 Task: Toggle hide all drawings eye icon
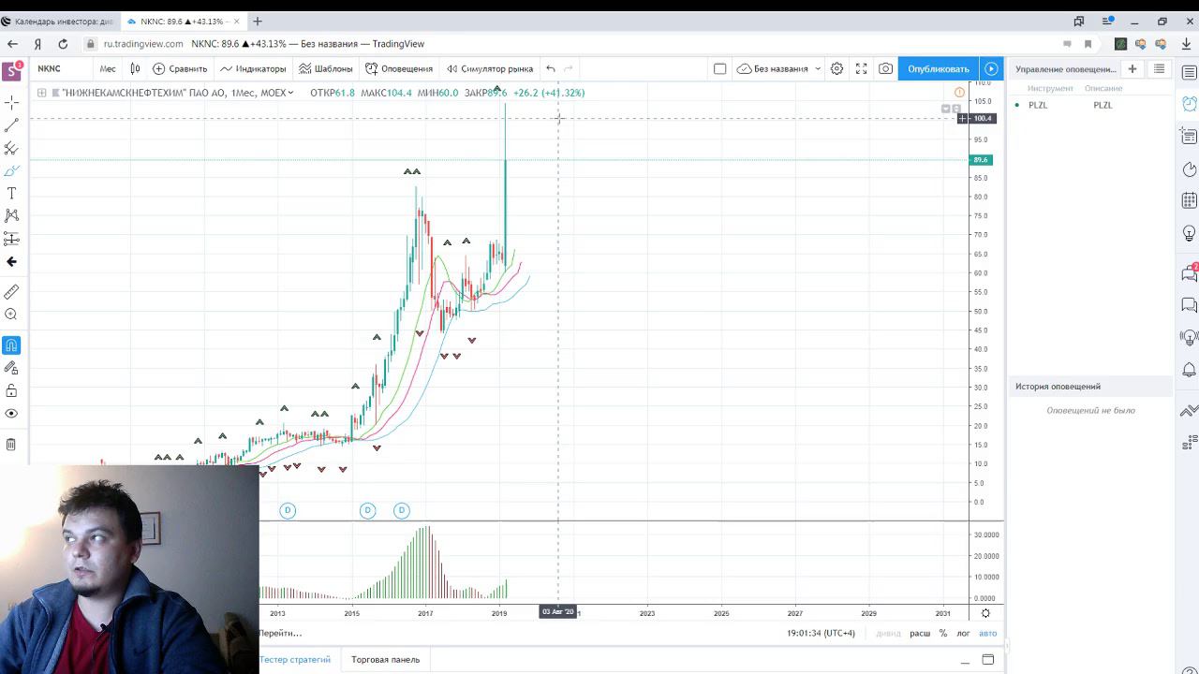point(11,413)
